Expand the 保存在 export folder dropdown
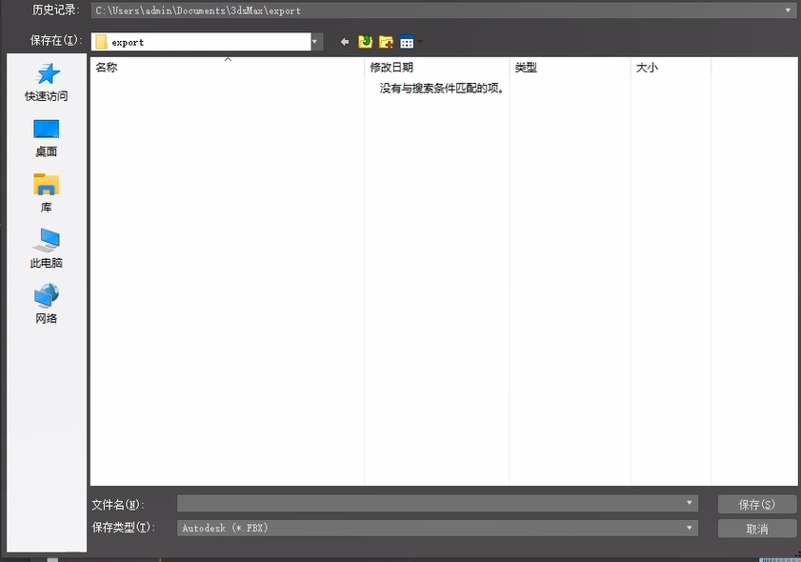 [x=315, y=42]
